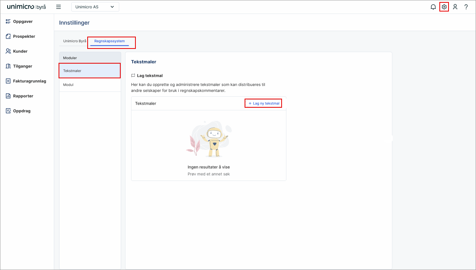Click the Oppgaver sidebar icon
Viewport: 476px width, 270px height.
[x=8, y=21]
